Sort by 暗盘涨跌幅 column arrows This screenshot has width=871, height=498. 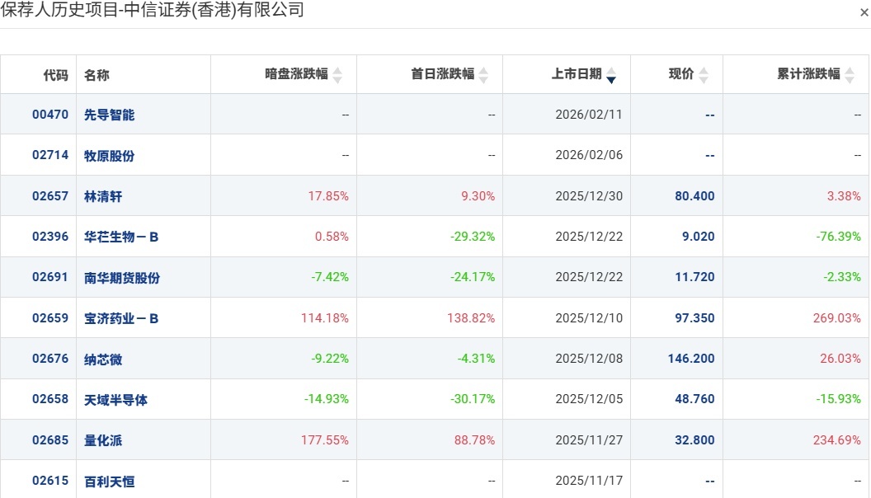click(x=337, y=74)
